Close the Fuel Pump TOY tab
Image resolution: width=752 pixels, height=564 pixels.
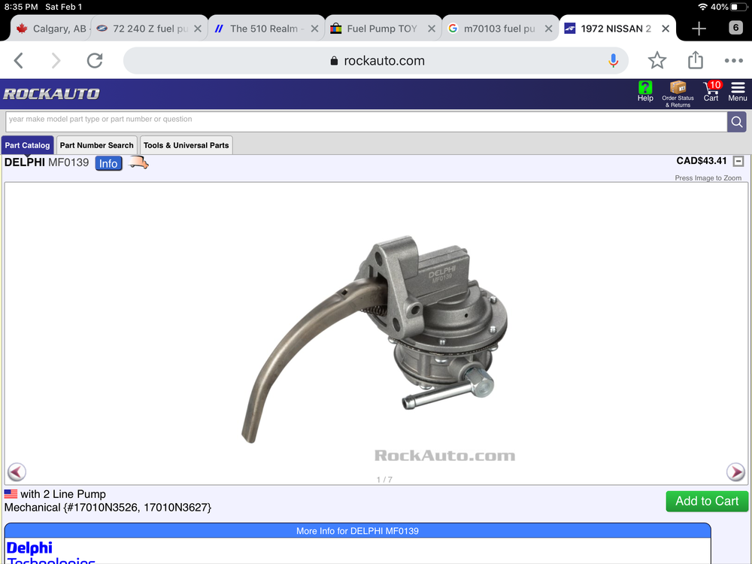432,29
